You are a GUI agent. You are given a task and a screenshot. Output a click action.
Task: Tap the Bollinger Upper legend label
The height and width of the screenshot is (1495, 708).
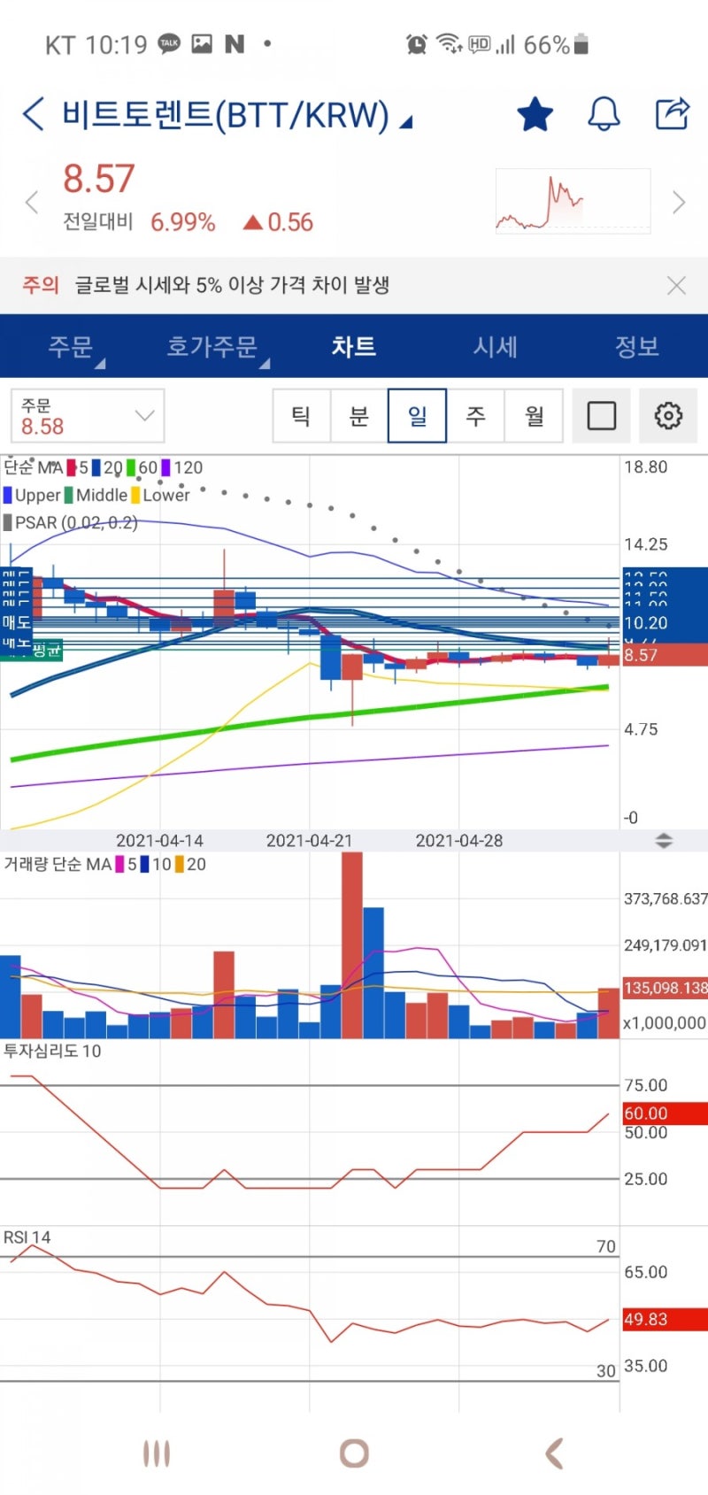coord(32,495)
